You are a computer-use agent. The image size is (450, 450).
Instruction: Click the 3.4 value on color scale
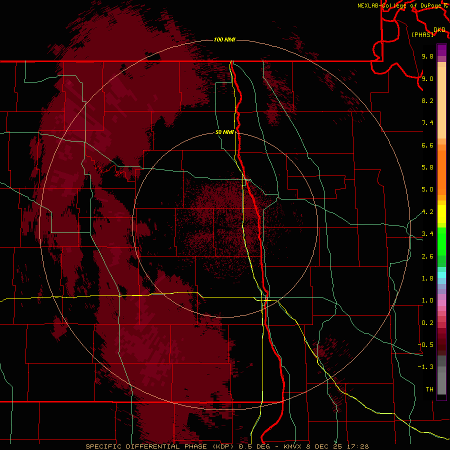click(x=427, y=234)
